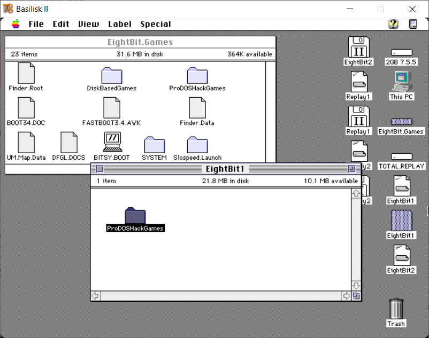Select the This PC computer icon
This screenshot has width=429, height=338.
(x=401, y=86)
